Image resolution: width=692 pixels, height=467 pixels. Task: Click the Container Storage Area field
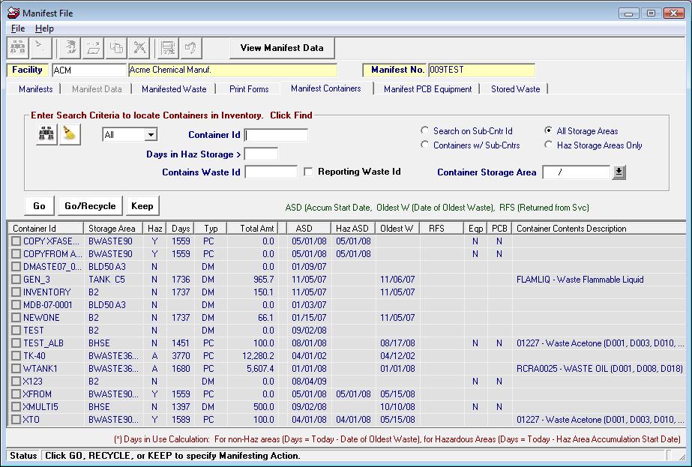coord(577,172)
